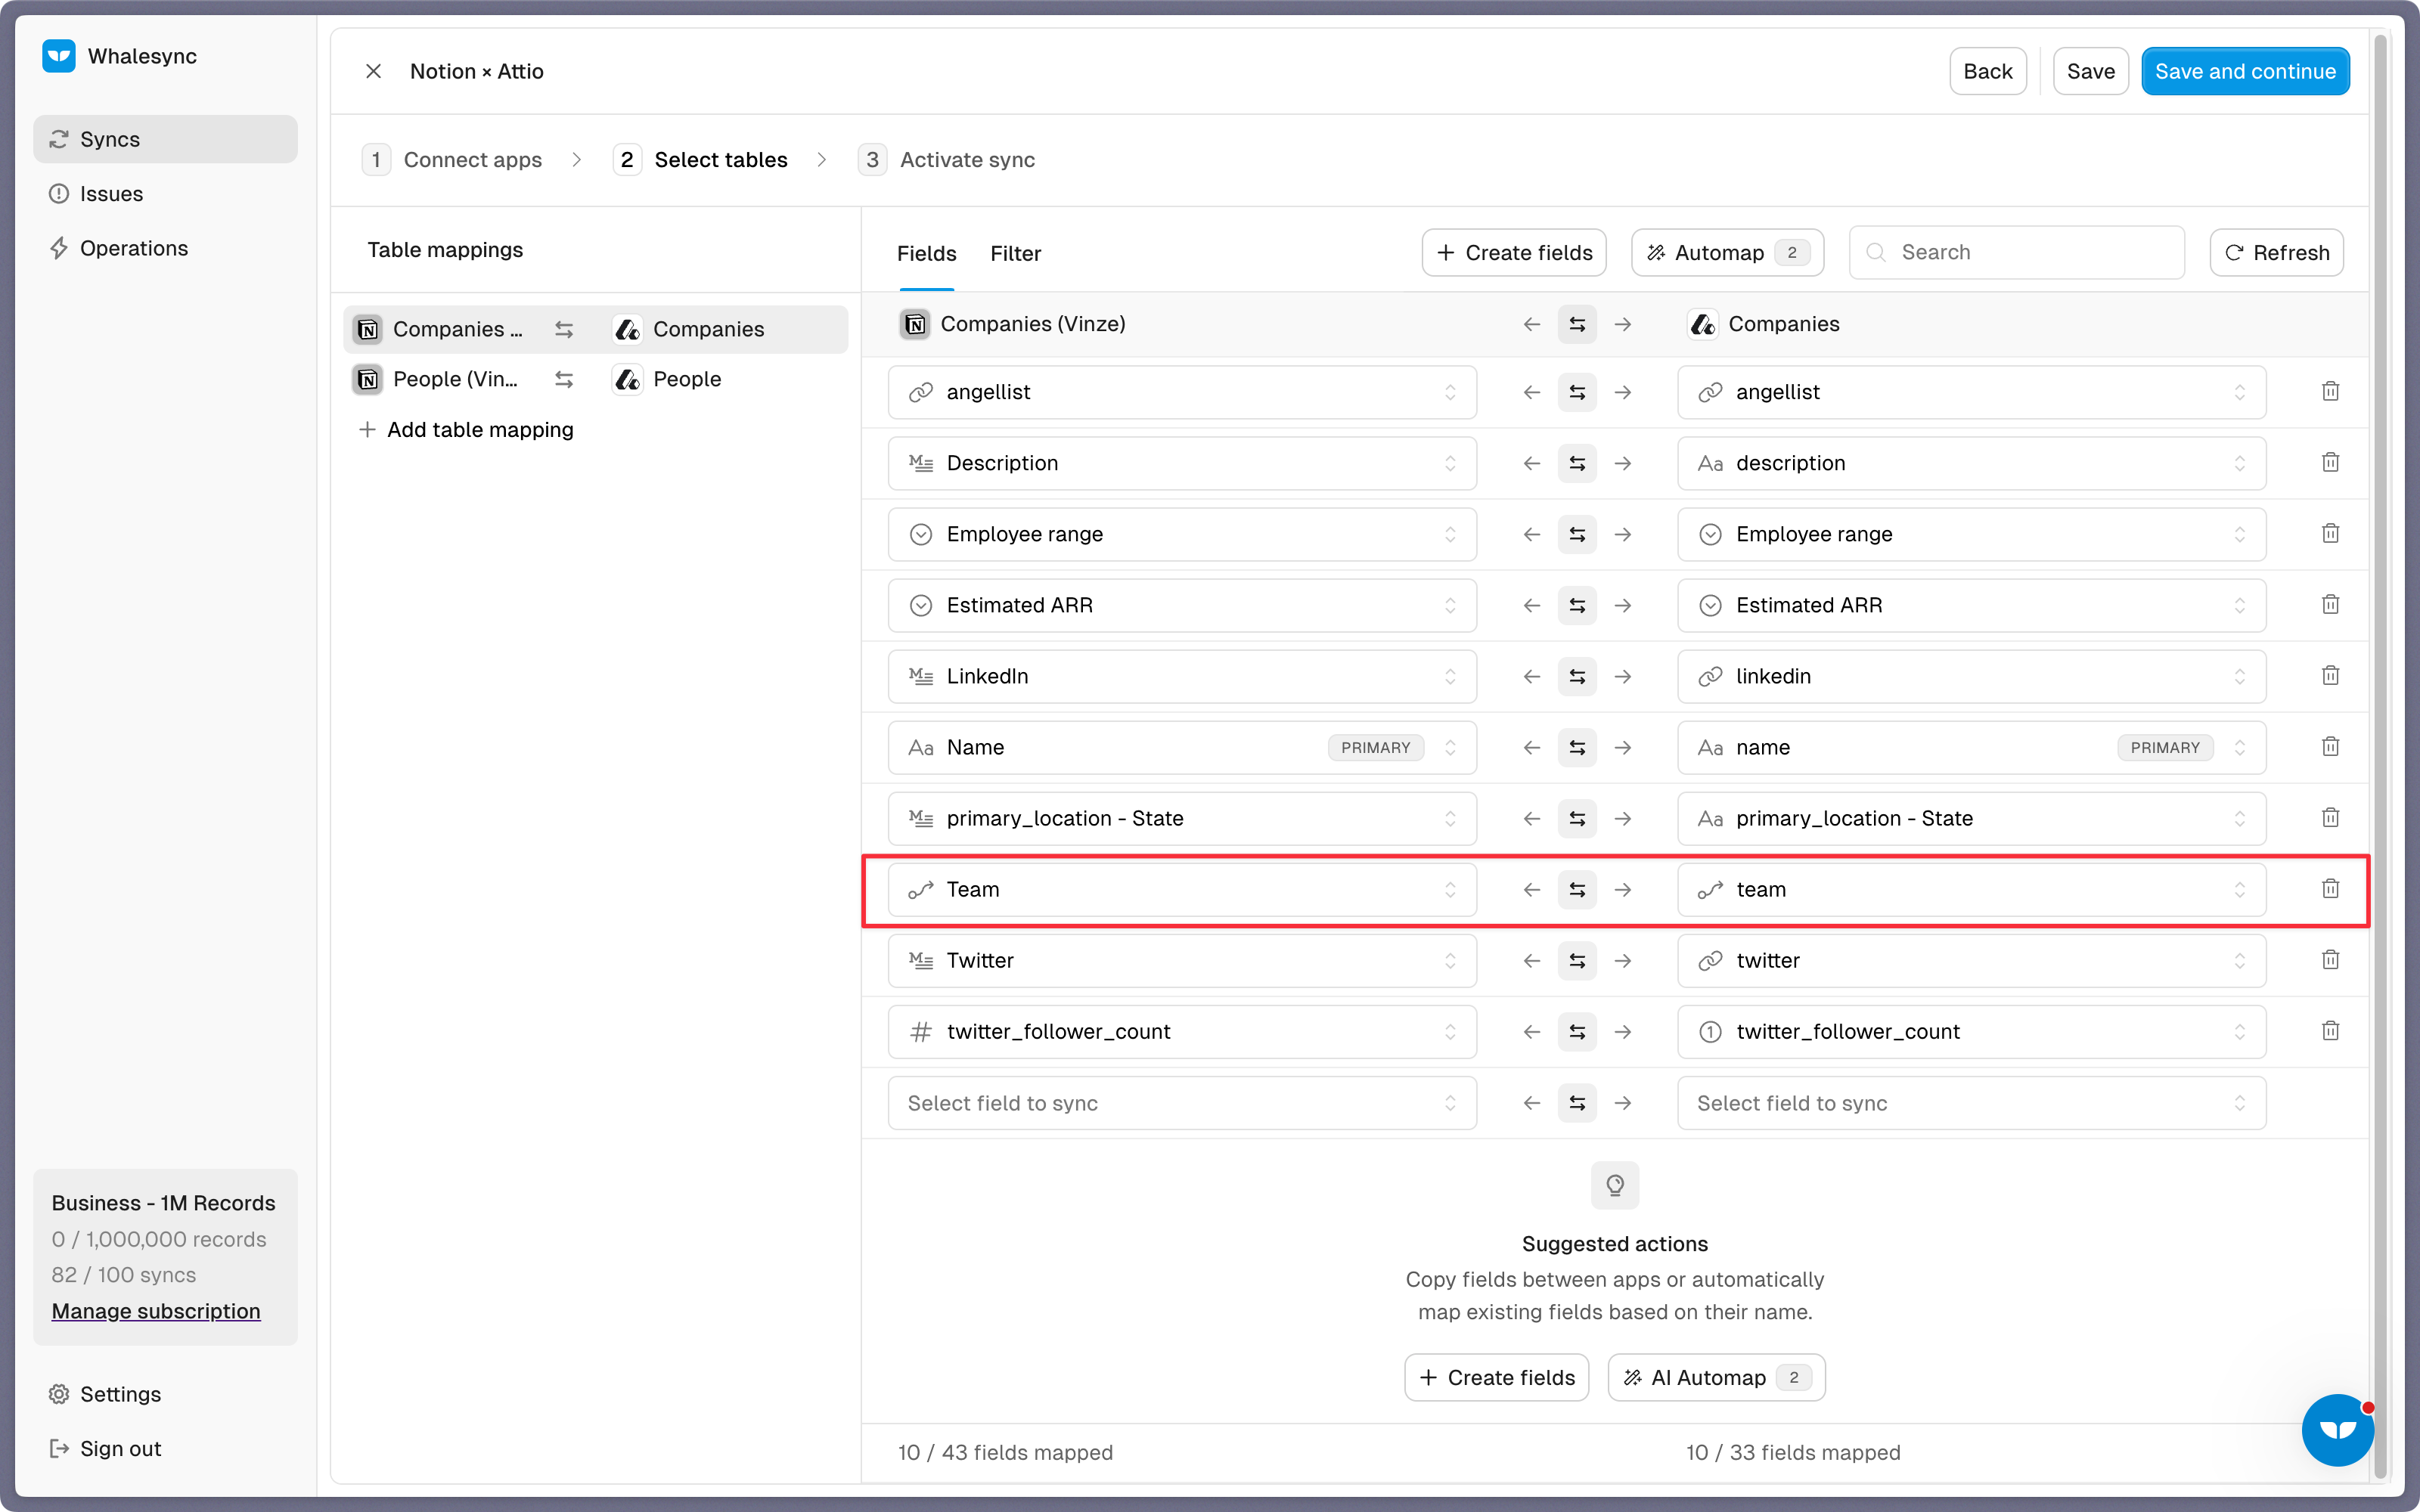
Task: Set right arrow direction in table header row
Action: (x=1623, y=324)
